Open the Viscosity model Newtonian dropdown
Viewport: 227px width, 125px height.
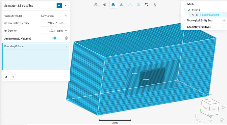[x=54, y=16]
